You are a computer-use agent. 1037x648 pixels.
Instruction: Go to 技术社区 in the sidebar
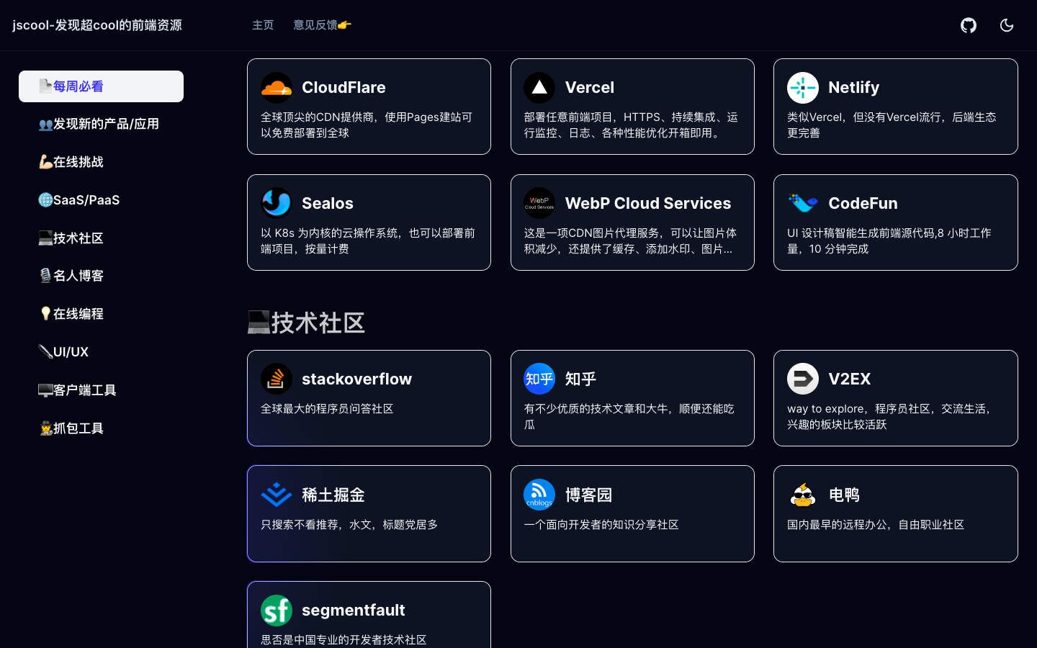(x=78, y=238)
